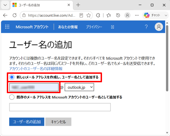Image resolution: width=170 pixels, height=136 pixels.
Task: Go to Microsoft アカウント home
Action: pos(32,27)
